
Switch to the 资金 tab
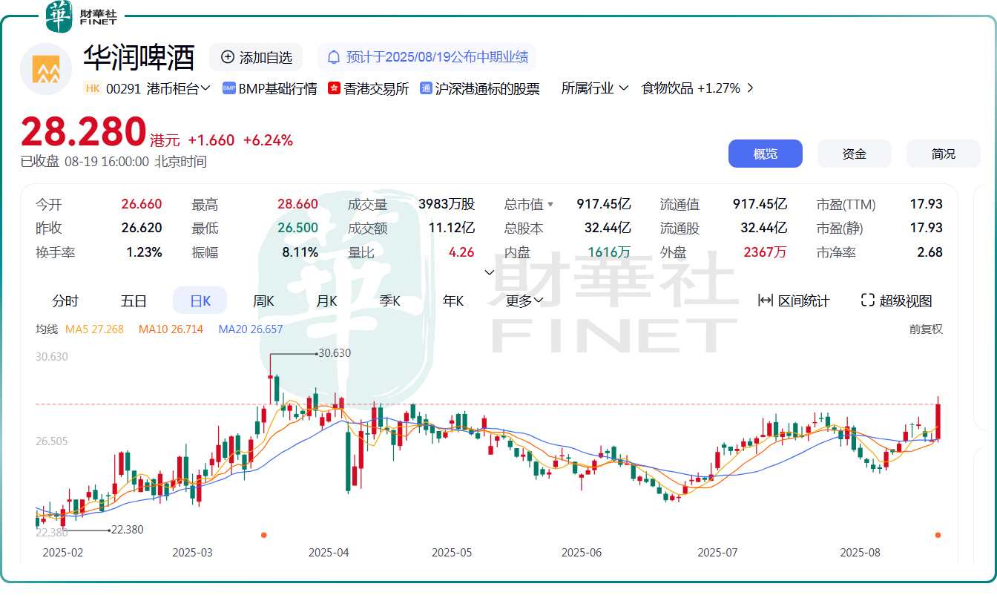coord(855,154)
